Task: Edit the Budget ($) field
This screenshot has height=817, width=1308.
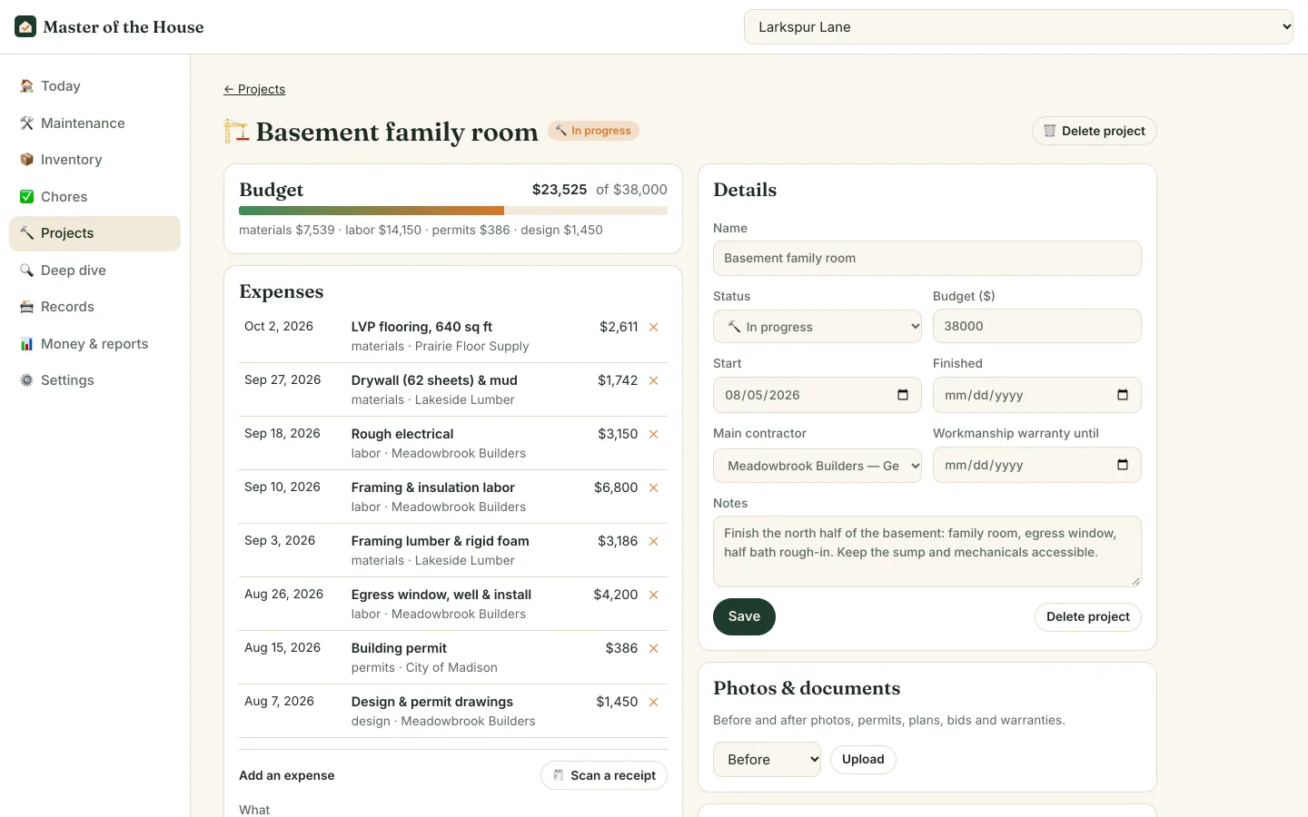Action: tap(1037, 326)
